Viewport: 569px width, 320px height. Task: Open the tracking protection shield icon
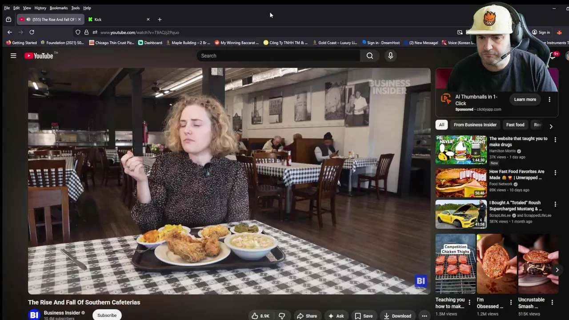(78, 32)
